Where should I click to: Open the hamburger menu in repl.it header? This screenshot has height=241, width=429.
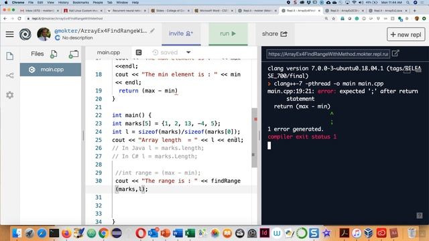click(9, 34)
